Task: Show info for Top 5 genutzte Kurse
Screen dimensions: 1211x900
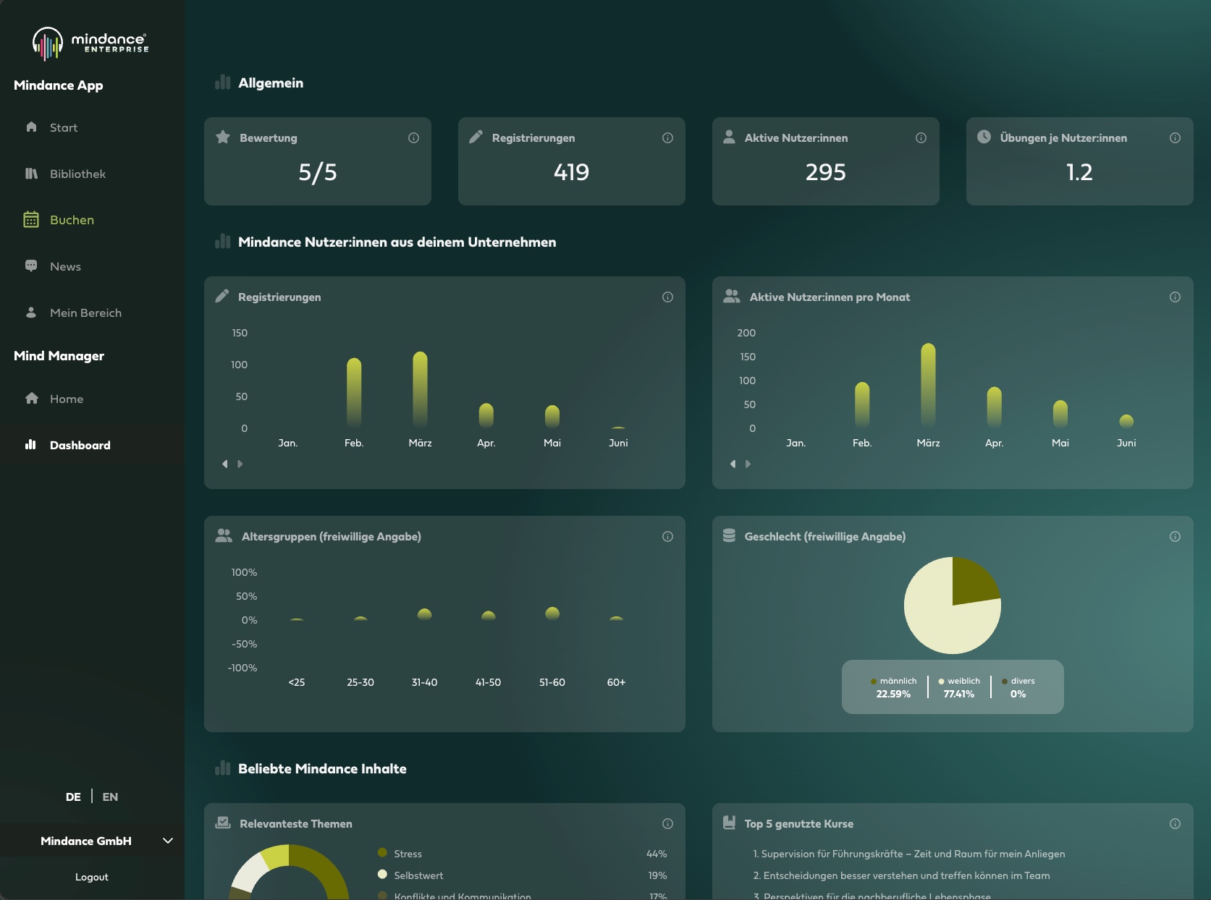Action: (x=1175, y=823)
